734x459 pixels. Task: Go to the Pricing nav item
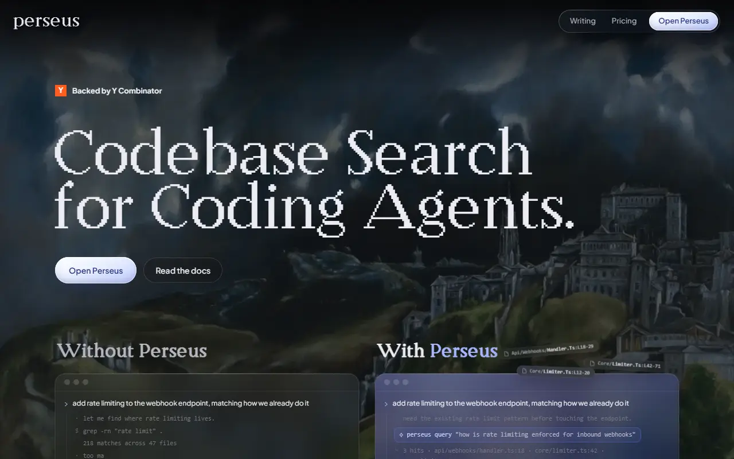point(624,21)
